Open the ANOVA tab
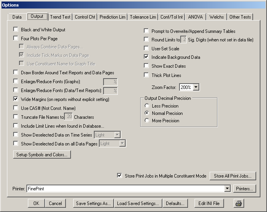 [x=196, y=17]
